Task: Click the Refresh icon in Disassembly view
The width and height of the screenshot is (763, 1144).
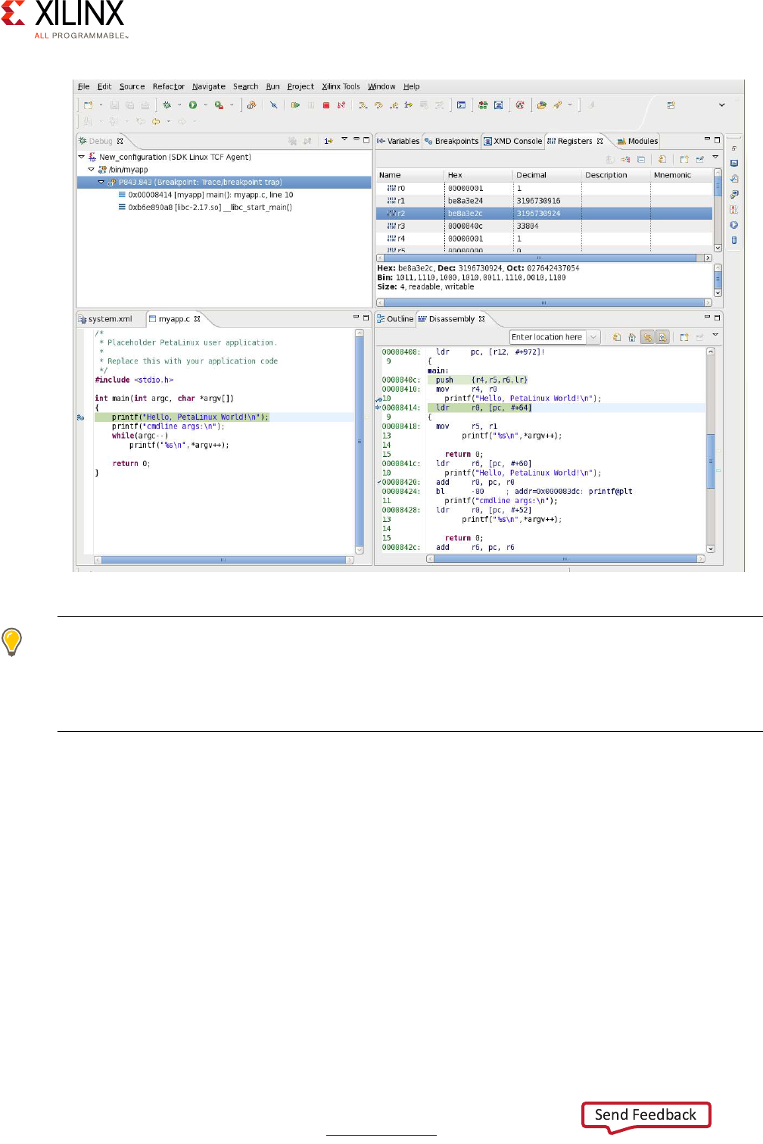Action: click(x=617, y=337)
